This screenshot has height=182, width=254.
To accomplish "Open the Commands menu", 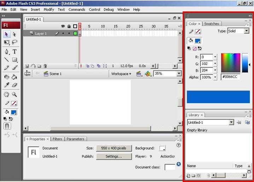I will [77, 10].
